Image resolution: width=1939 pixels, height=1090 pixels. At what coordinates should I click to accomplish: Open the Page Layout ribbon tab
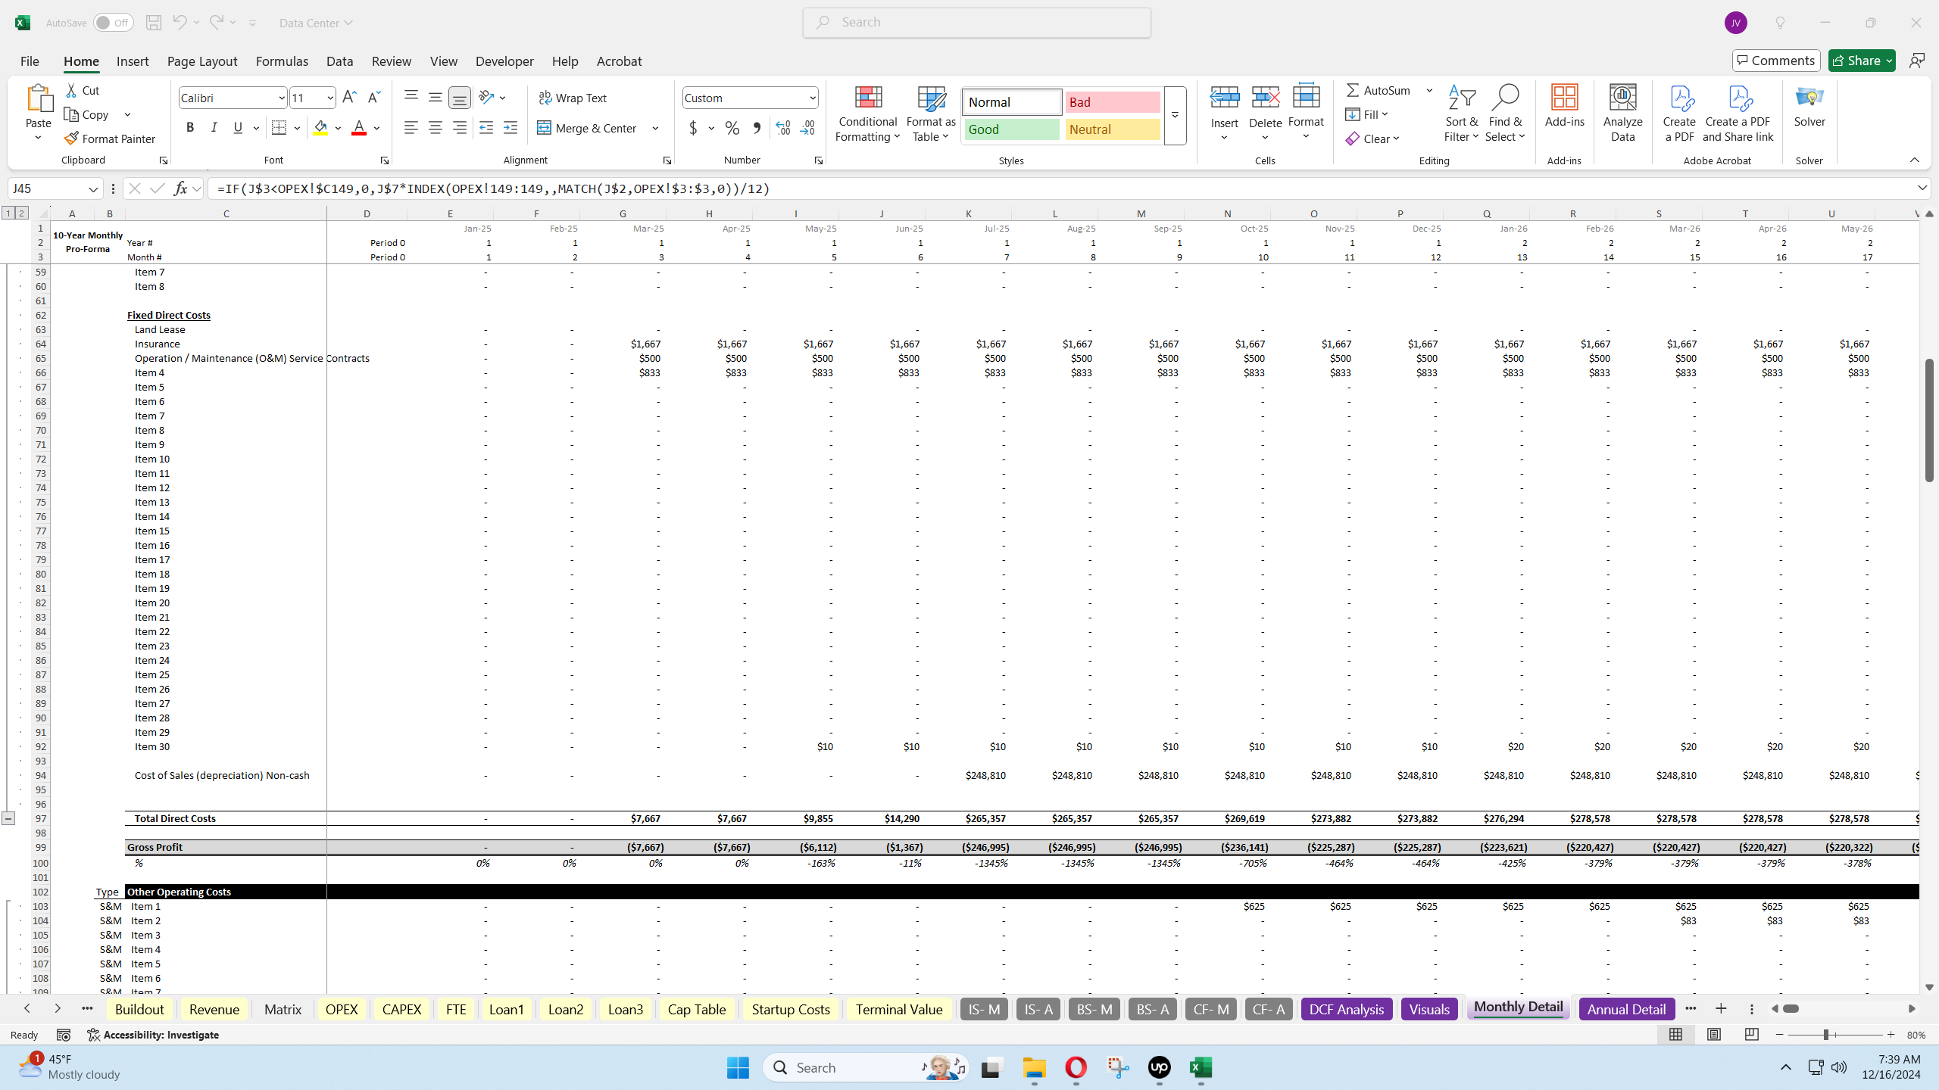point(202,61)
